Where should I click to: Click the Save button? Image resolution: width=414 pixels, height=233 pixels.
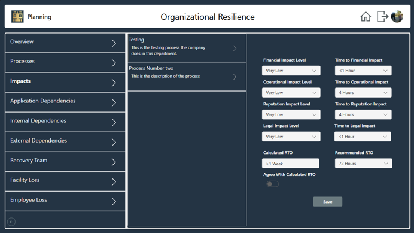327,201
